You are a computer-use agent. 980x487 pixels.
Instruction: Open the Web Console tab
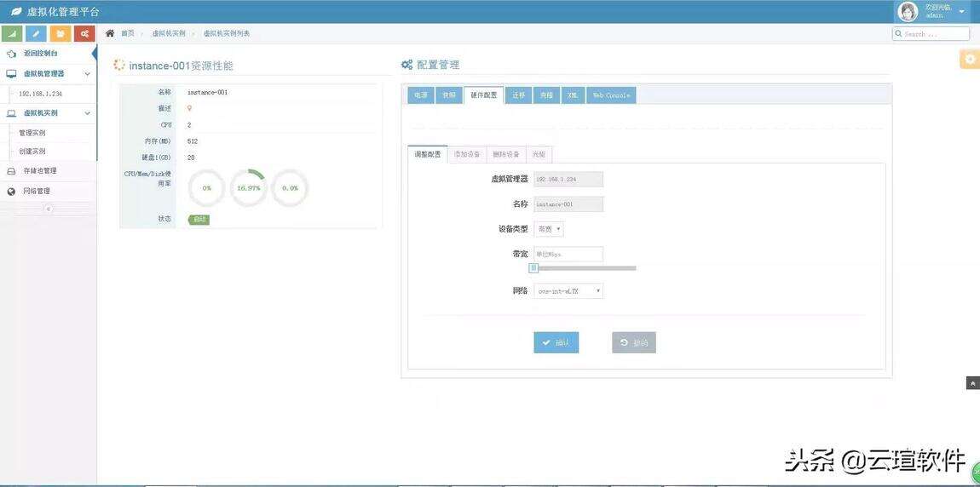click(612, 95)
